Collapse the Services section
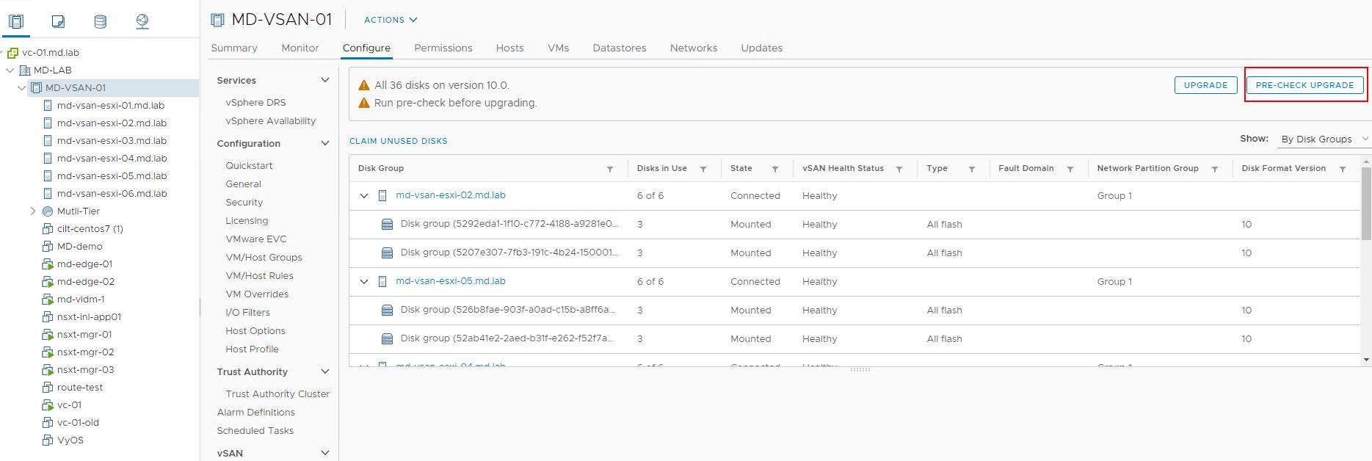Screen dimensions: 1372x461 point(325,80)
